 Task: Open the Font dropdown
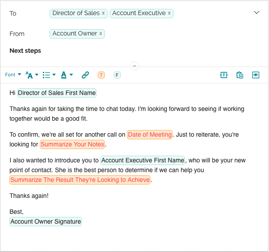tap(13, 75)
